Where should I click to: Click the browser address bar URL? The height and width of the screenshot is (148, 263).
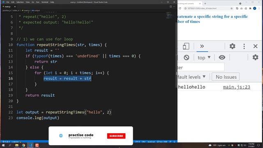pos(202,8)
